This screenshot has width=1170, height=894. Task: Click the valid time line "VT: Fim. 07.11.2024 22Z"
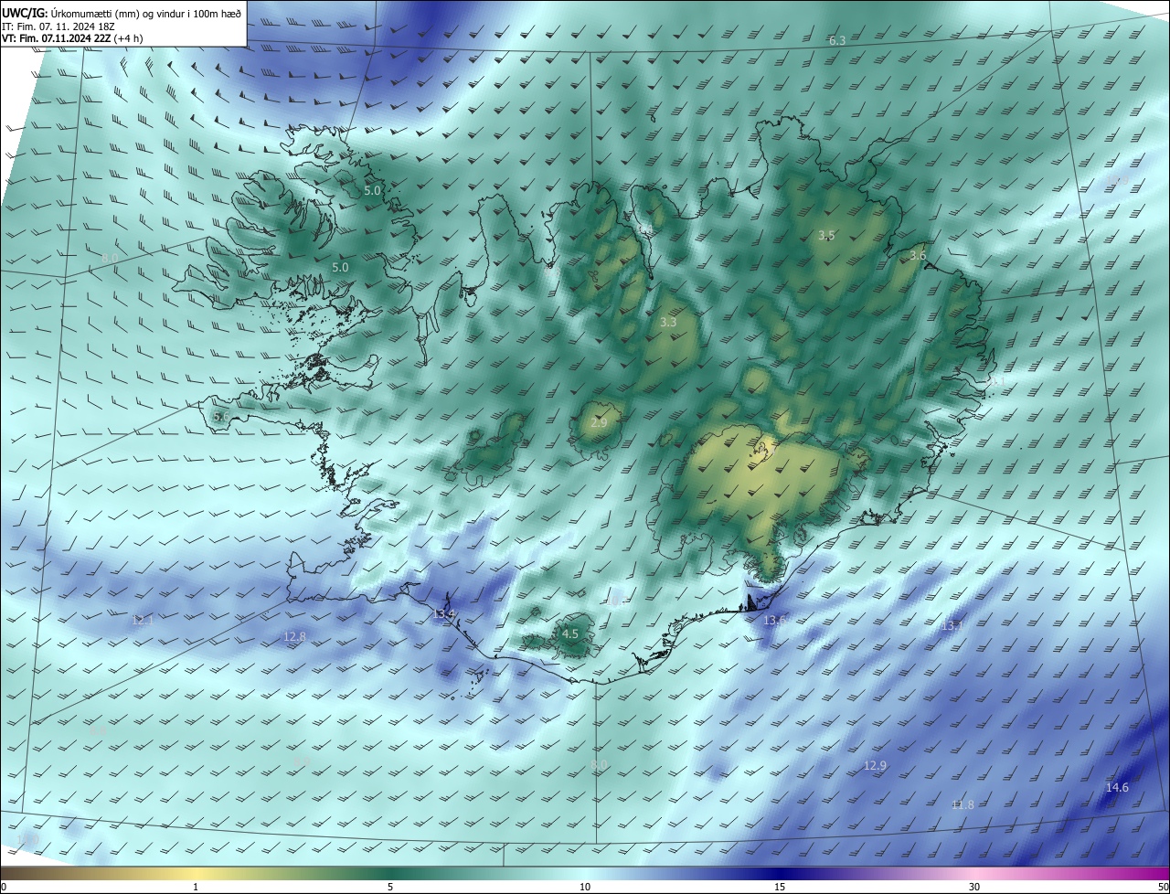[x=56, y=38]
